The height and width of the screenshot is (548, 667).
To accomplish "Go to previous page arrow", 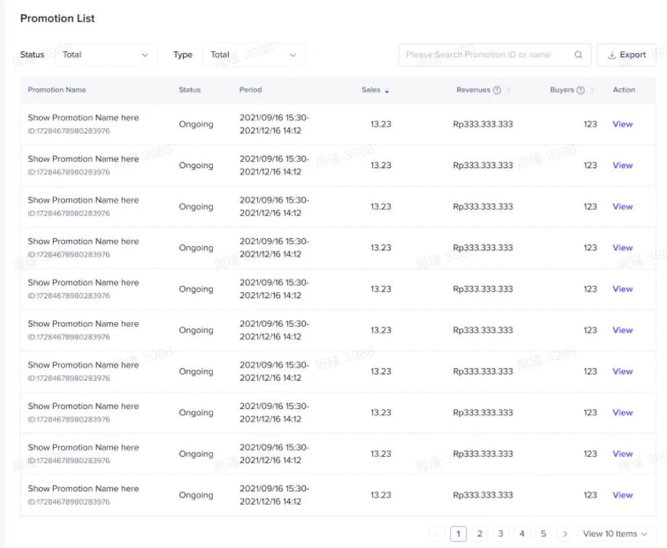I will coord(437,534).
